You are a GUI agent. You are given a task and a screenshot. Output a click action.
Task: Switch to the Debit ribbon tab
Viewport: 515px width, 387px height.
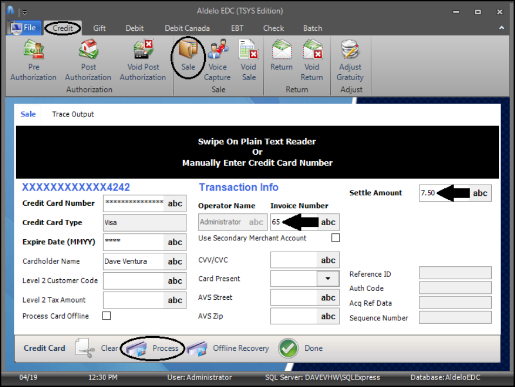coord(135,28)
